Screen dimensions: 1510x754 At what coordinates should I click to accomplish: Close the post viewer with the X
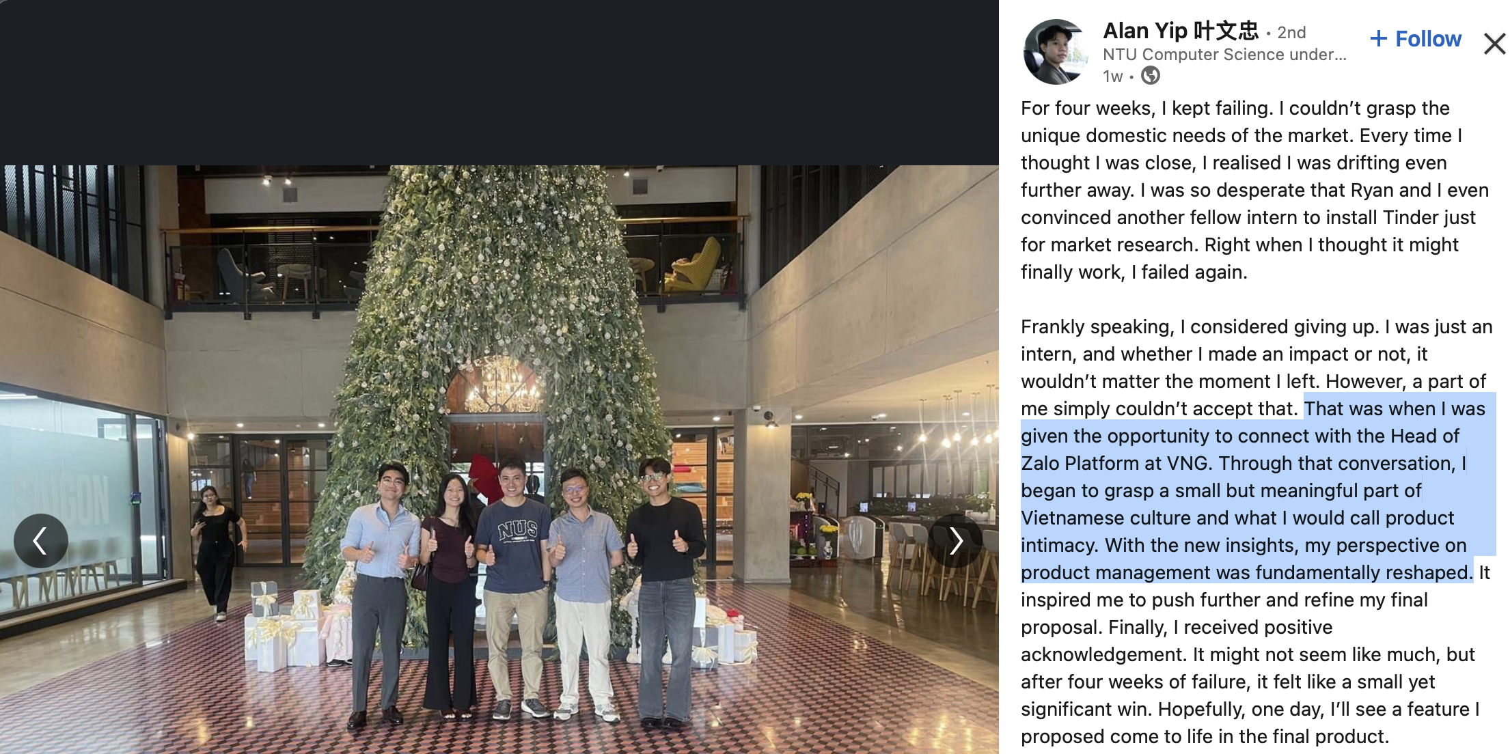[x=1495, y=43]
